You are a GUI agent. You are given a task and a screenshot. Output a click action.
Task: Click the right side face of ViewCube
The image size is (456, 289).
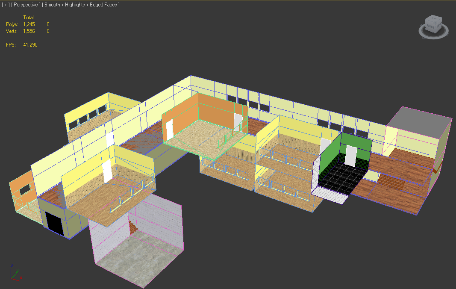click(439, 26)
